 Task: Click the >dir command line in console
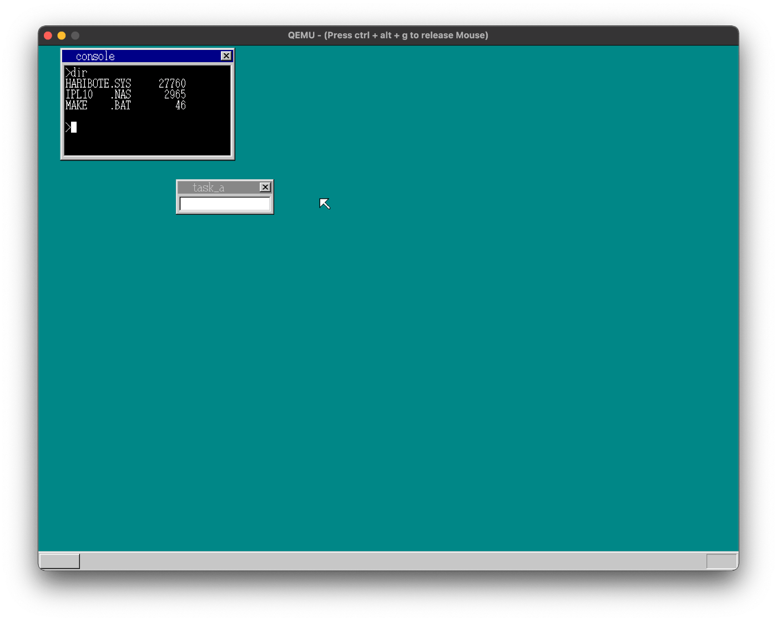point(77,73)
